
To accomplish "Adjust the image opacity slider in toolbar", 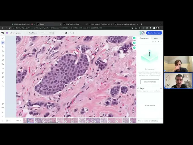I will (44, 33).
